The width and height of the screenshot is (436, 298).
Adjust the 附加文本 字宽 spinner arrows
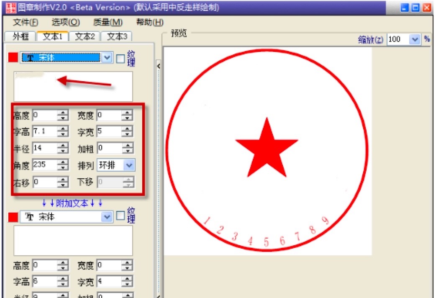coord(127,281)
